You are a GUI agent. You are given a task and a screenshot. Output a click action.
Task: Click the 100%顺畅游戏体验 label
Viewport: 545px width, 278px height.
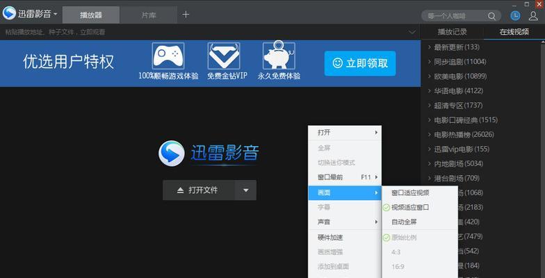click(x=168, y=76)
